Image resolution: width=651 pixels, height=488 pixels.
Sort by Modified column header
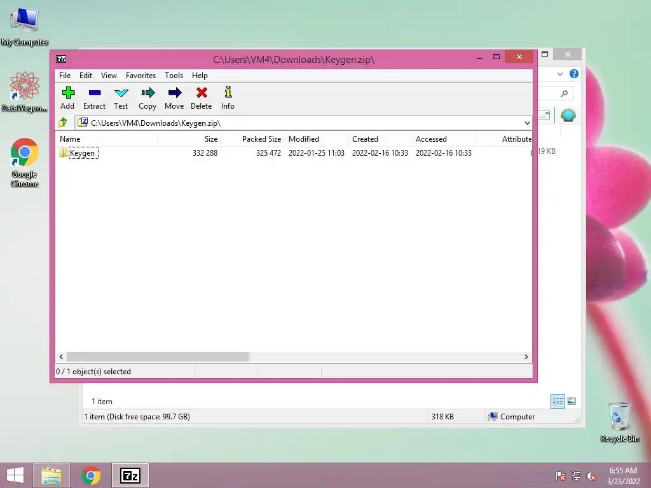coord(317,139)
